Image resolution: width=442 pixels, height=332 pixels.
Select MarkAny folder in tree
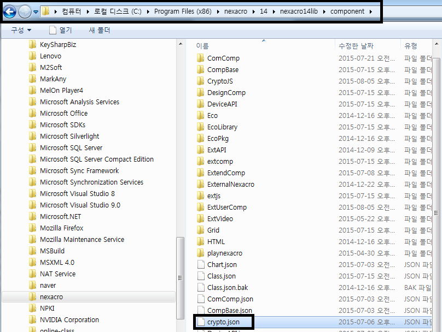point(53,79)
